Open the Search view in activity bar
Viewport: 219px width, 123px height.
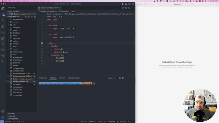pos(3,20)
